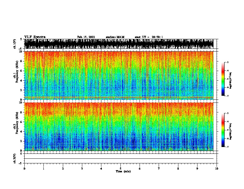244x189 pixels.
Task: Click the "4" tick on the time axis
Action: tap(101, 169)
